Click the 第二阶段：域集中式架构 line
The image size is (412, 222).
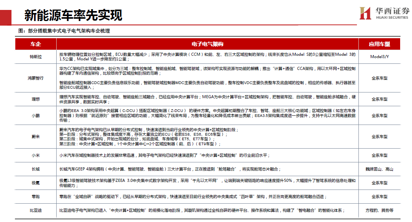[x=137, y=139]
